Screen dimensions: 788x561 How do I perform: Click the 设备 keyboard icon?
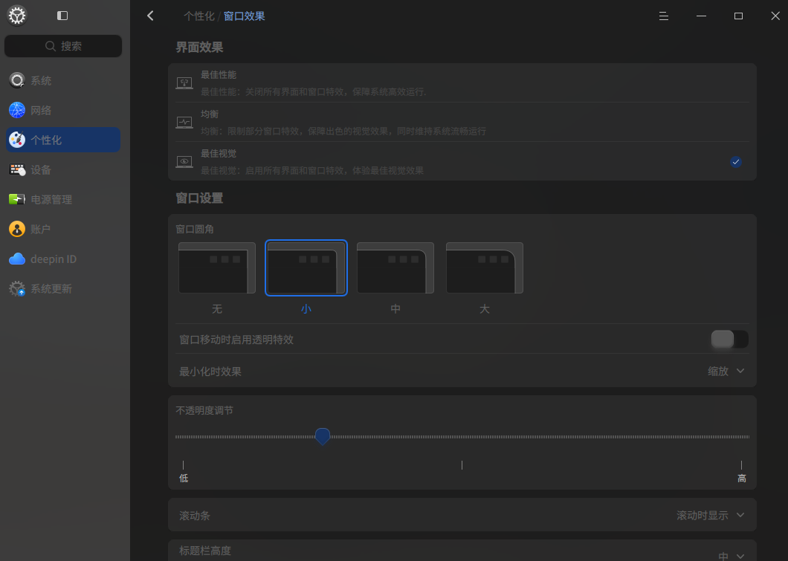coord(17,169)
